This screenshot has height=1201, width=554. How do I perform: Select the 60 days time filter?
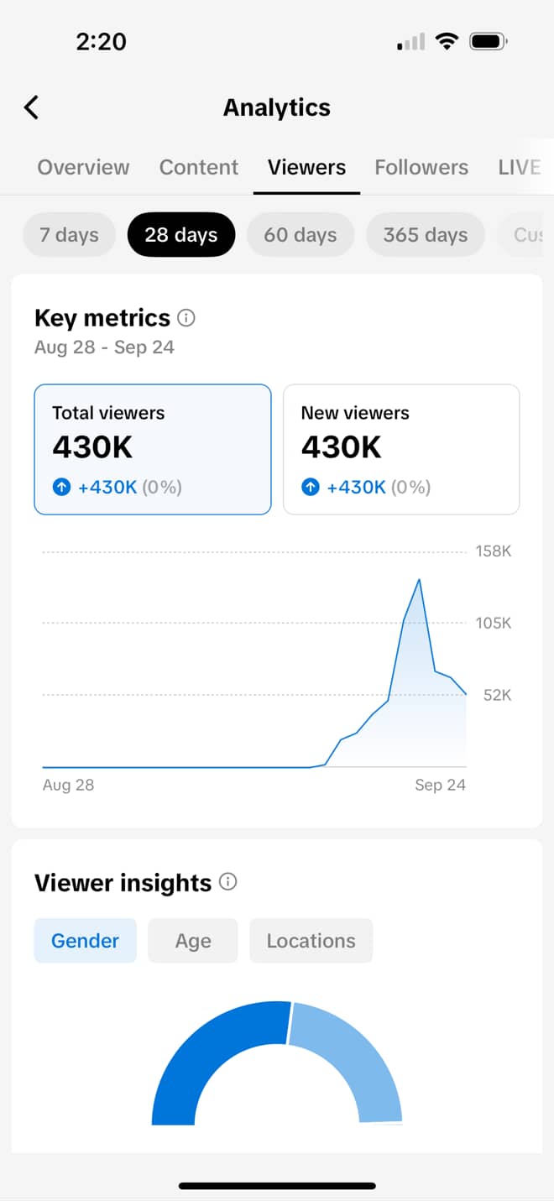click(x=301, y=235)
